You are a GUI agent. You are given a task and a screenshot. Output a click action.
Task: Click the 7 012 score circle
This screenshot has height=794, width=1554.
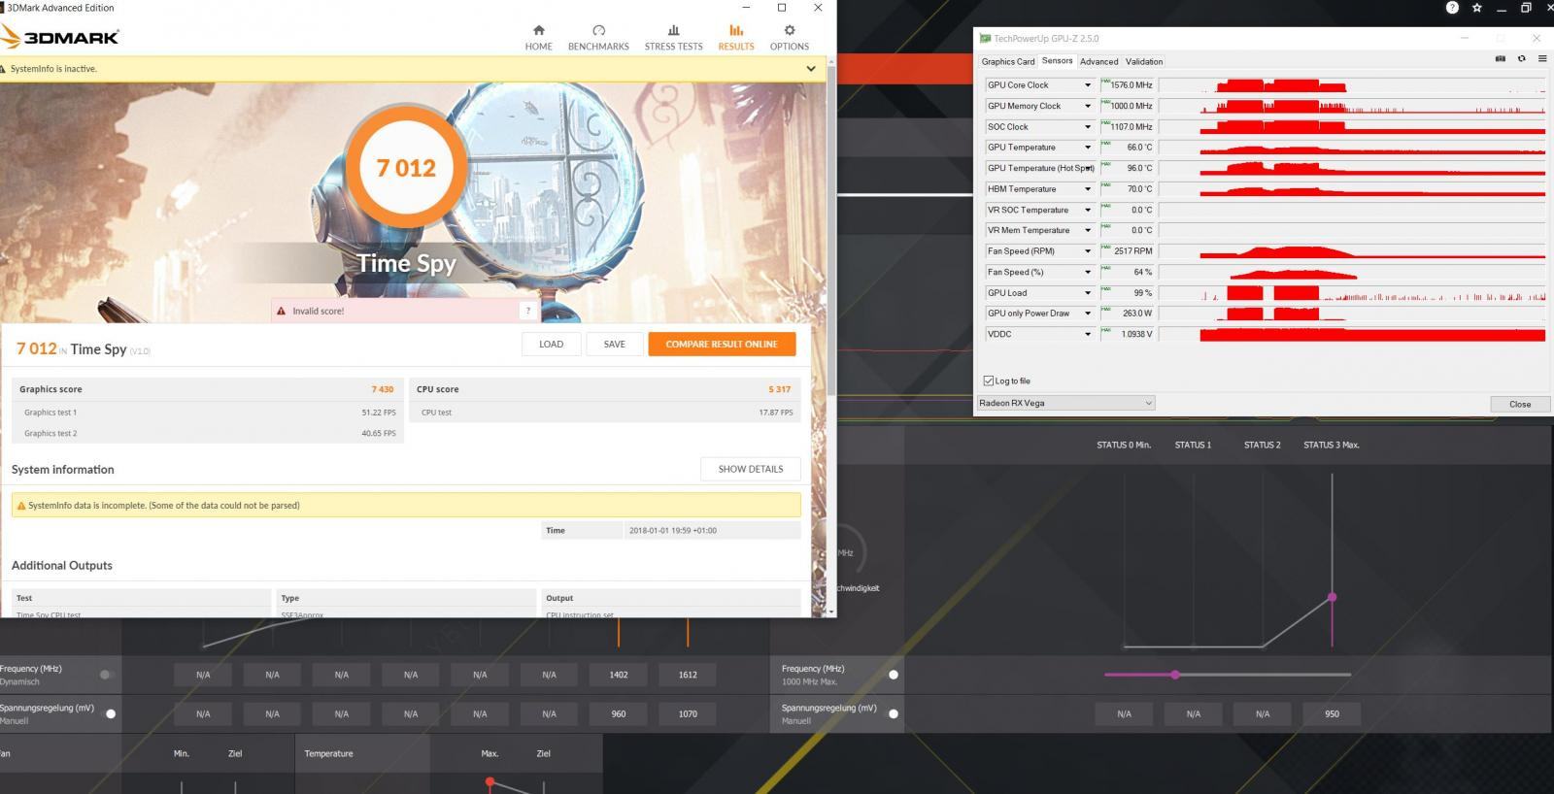(x=406, y=168)
